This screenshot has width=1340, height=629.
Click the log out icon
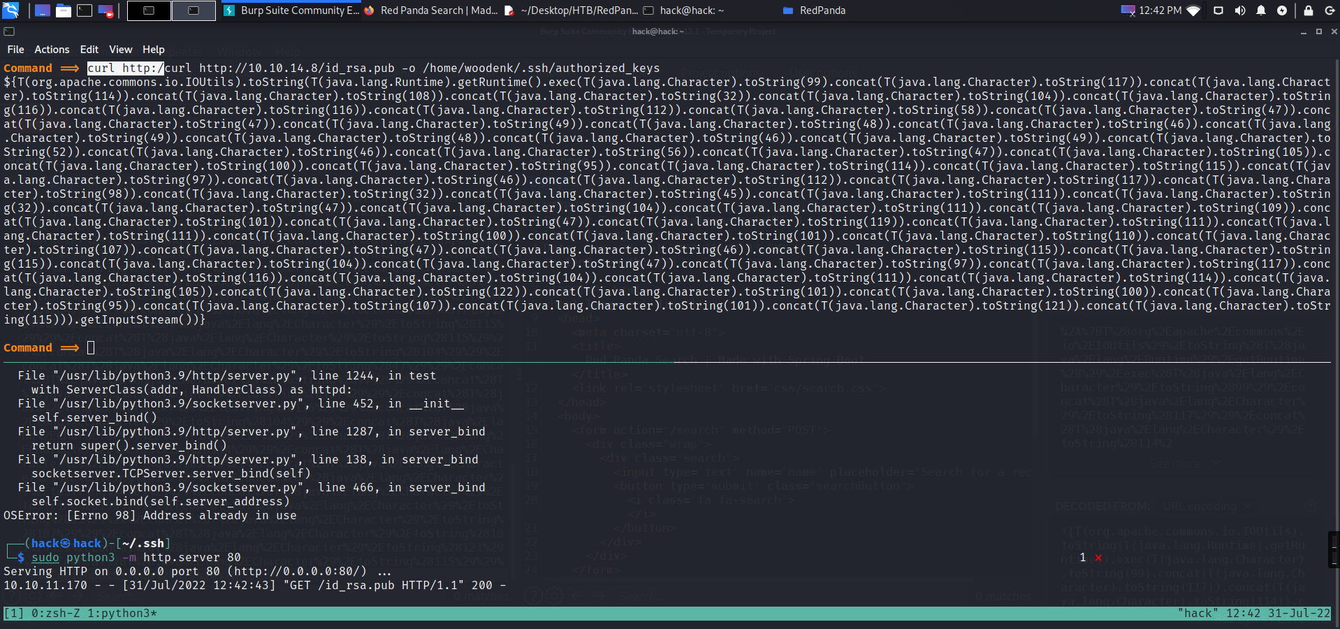click(x=1330, y=10)
